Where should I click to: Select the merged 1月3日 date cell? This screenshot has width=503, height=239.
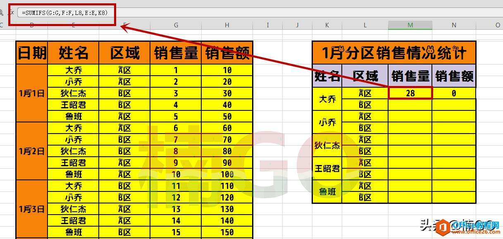pyautogui.click(x=32, y=209)
